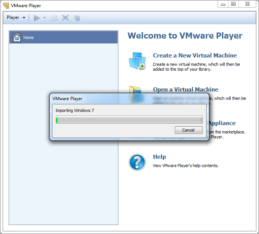Screen dimensions: 259x234
Task: Select the Home item in library
Action: (63, 37)
